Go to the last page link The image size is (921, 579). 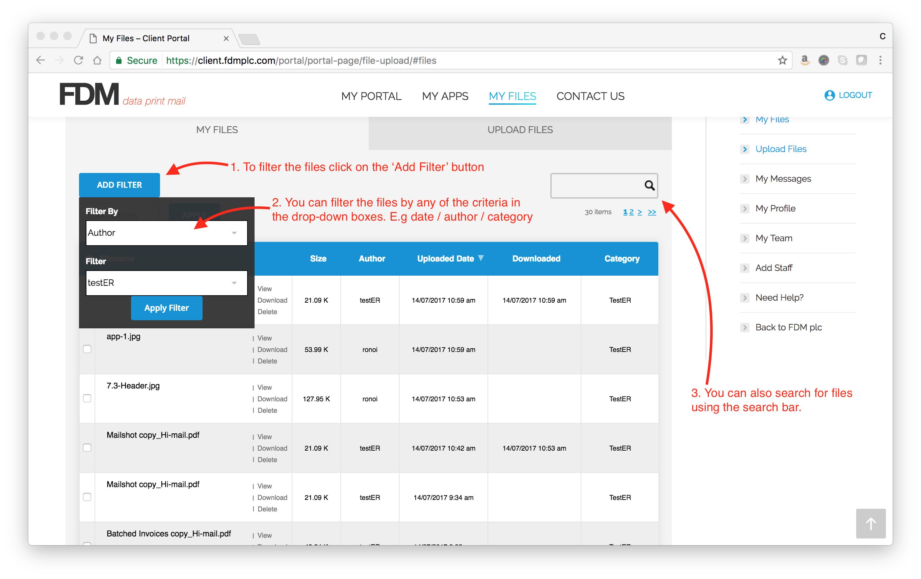(x=652, y=212)
